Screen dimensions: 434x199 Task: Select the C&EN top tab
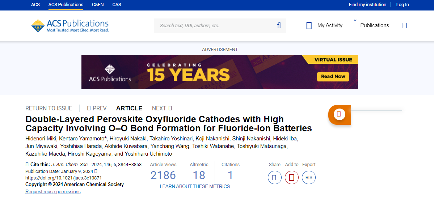[98, 5]
